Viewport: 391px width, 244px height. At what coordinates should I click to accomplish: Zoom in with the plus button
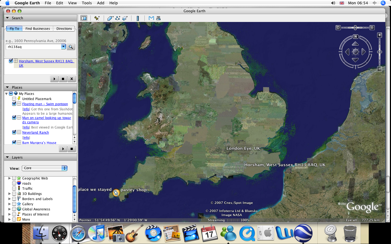[x=380, y=35]
